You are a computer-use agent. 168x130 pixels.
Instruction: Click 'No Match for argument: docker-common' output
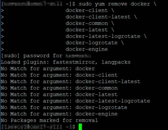click(59, 88)
